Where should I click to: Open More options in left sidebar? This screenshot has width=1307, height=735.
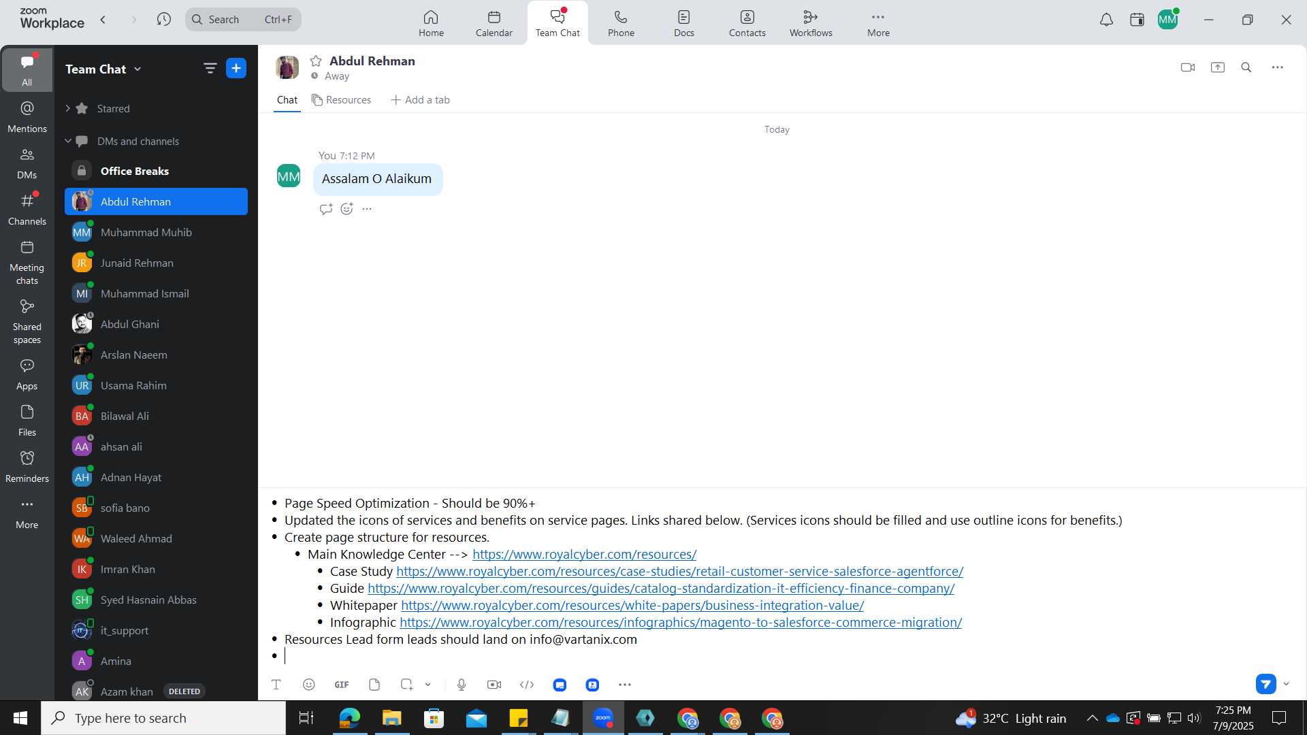[x=27, y=513]
